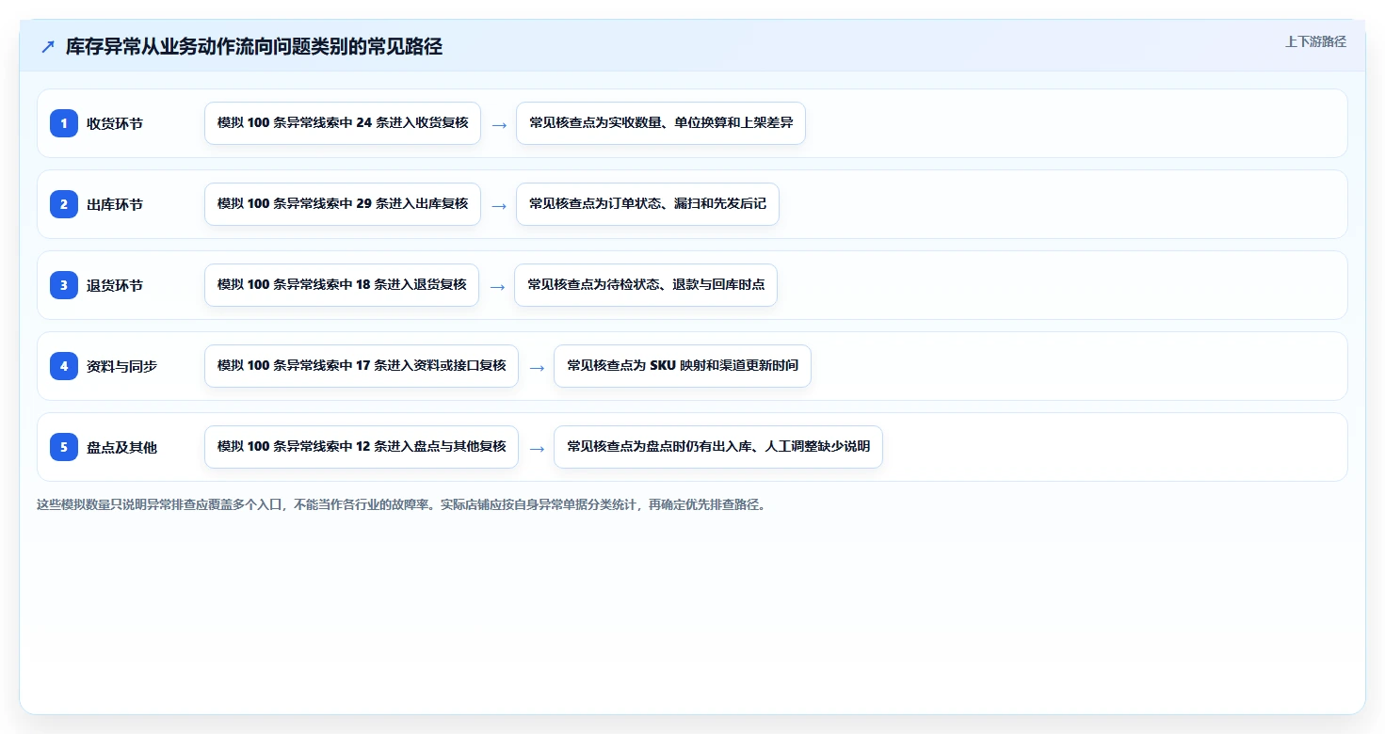
Task: Click the arrow in the 出库环节 row
Action: pos(499,205)
